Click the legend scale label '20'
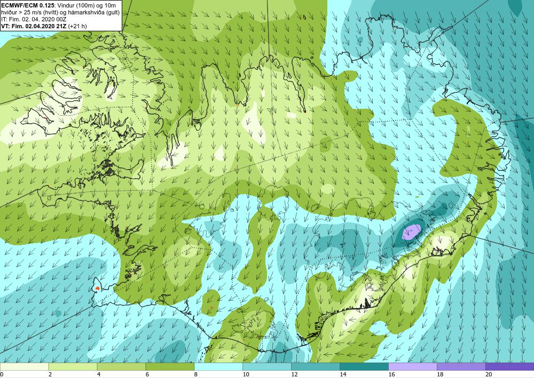The height and width of the screenshot is (378, 534). pyautogui.click(x=489, y=375)
